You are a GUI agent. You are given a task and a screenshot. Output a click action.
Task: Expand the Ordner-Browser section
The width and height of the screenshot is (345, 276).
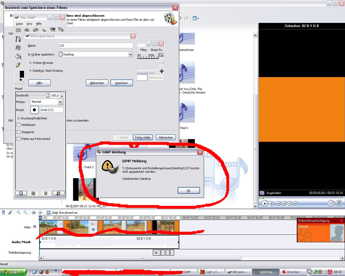point(30,63)
